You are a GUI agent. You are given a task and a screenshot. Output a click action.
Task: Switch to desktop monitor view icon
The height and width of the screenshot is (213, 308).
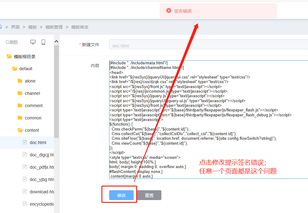click(x=33, y=42)
